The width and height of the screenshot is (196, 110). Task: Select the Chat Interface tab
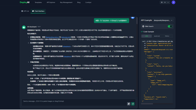38,11
